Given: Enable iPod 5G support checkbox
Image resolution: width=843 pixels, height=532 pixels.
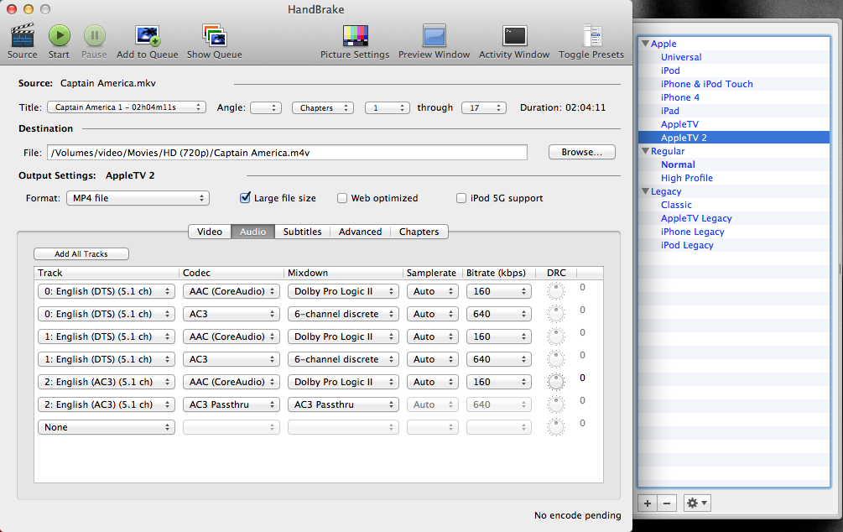Looking at the screenshot, I should point(461,198).
